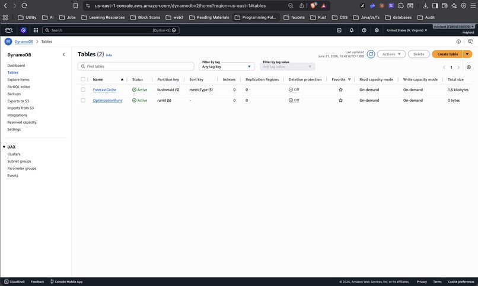Favorite the OptimizationRuns table star
Viewport: 478px width, 286px height.
[340, 101]
